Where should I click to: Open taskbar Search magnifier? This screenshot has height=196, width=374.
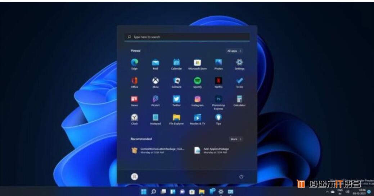pyautogui.click(x=154, y=192)
